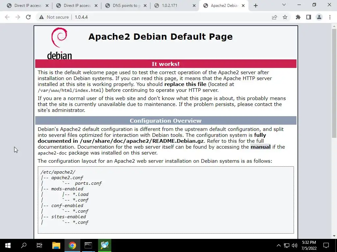Open the manual link

(261, 147)
